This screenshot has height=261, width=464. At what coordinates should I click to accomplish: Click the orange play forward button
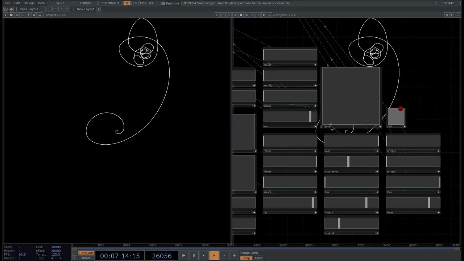pyautogui.click(x=214, y=256)
